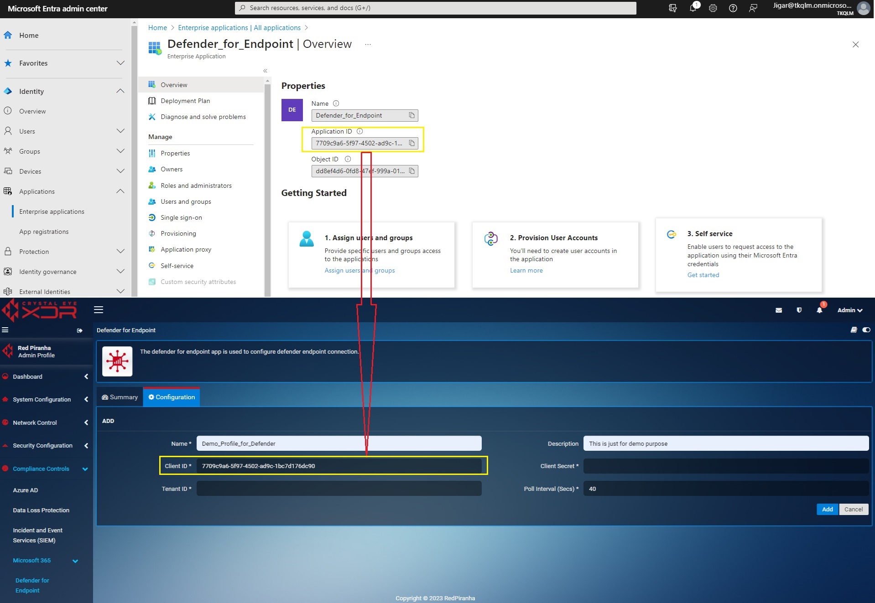
Task: Expand the Devices menu
Action: (120, 171)
